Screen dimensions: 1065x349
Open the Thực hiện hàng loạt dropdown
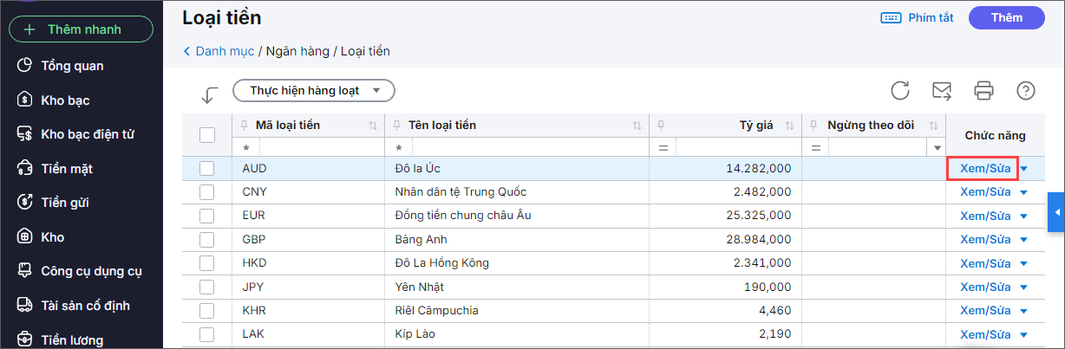(x=314, y=90)
